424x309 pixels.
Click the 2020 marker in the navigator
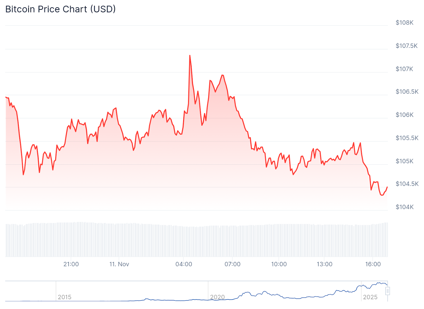tap(217, 297)
